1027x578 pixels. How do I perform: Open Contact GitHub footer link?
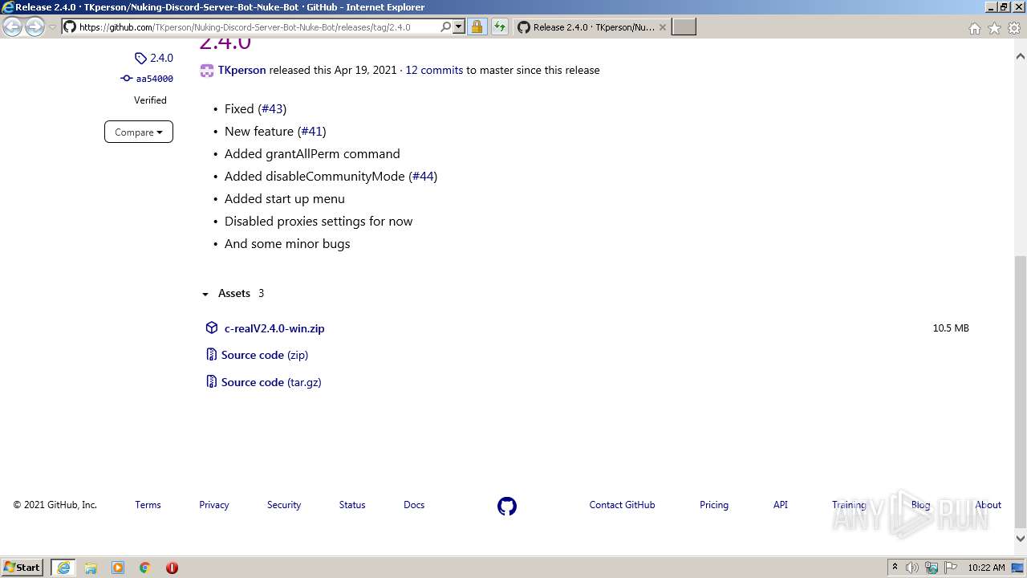click(622, 505)
